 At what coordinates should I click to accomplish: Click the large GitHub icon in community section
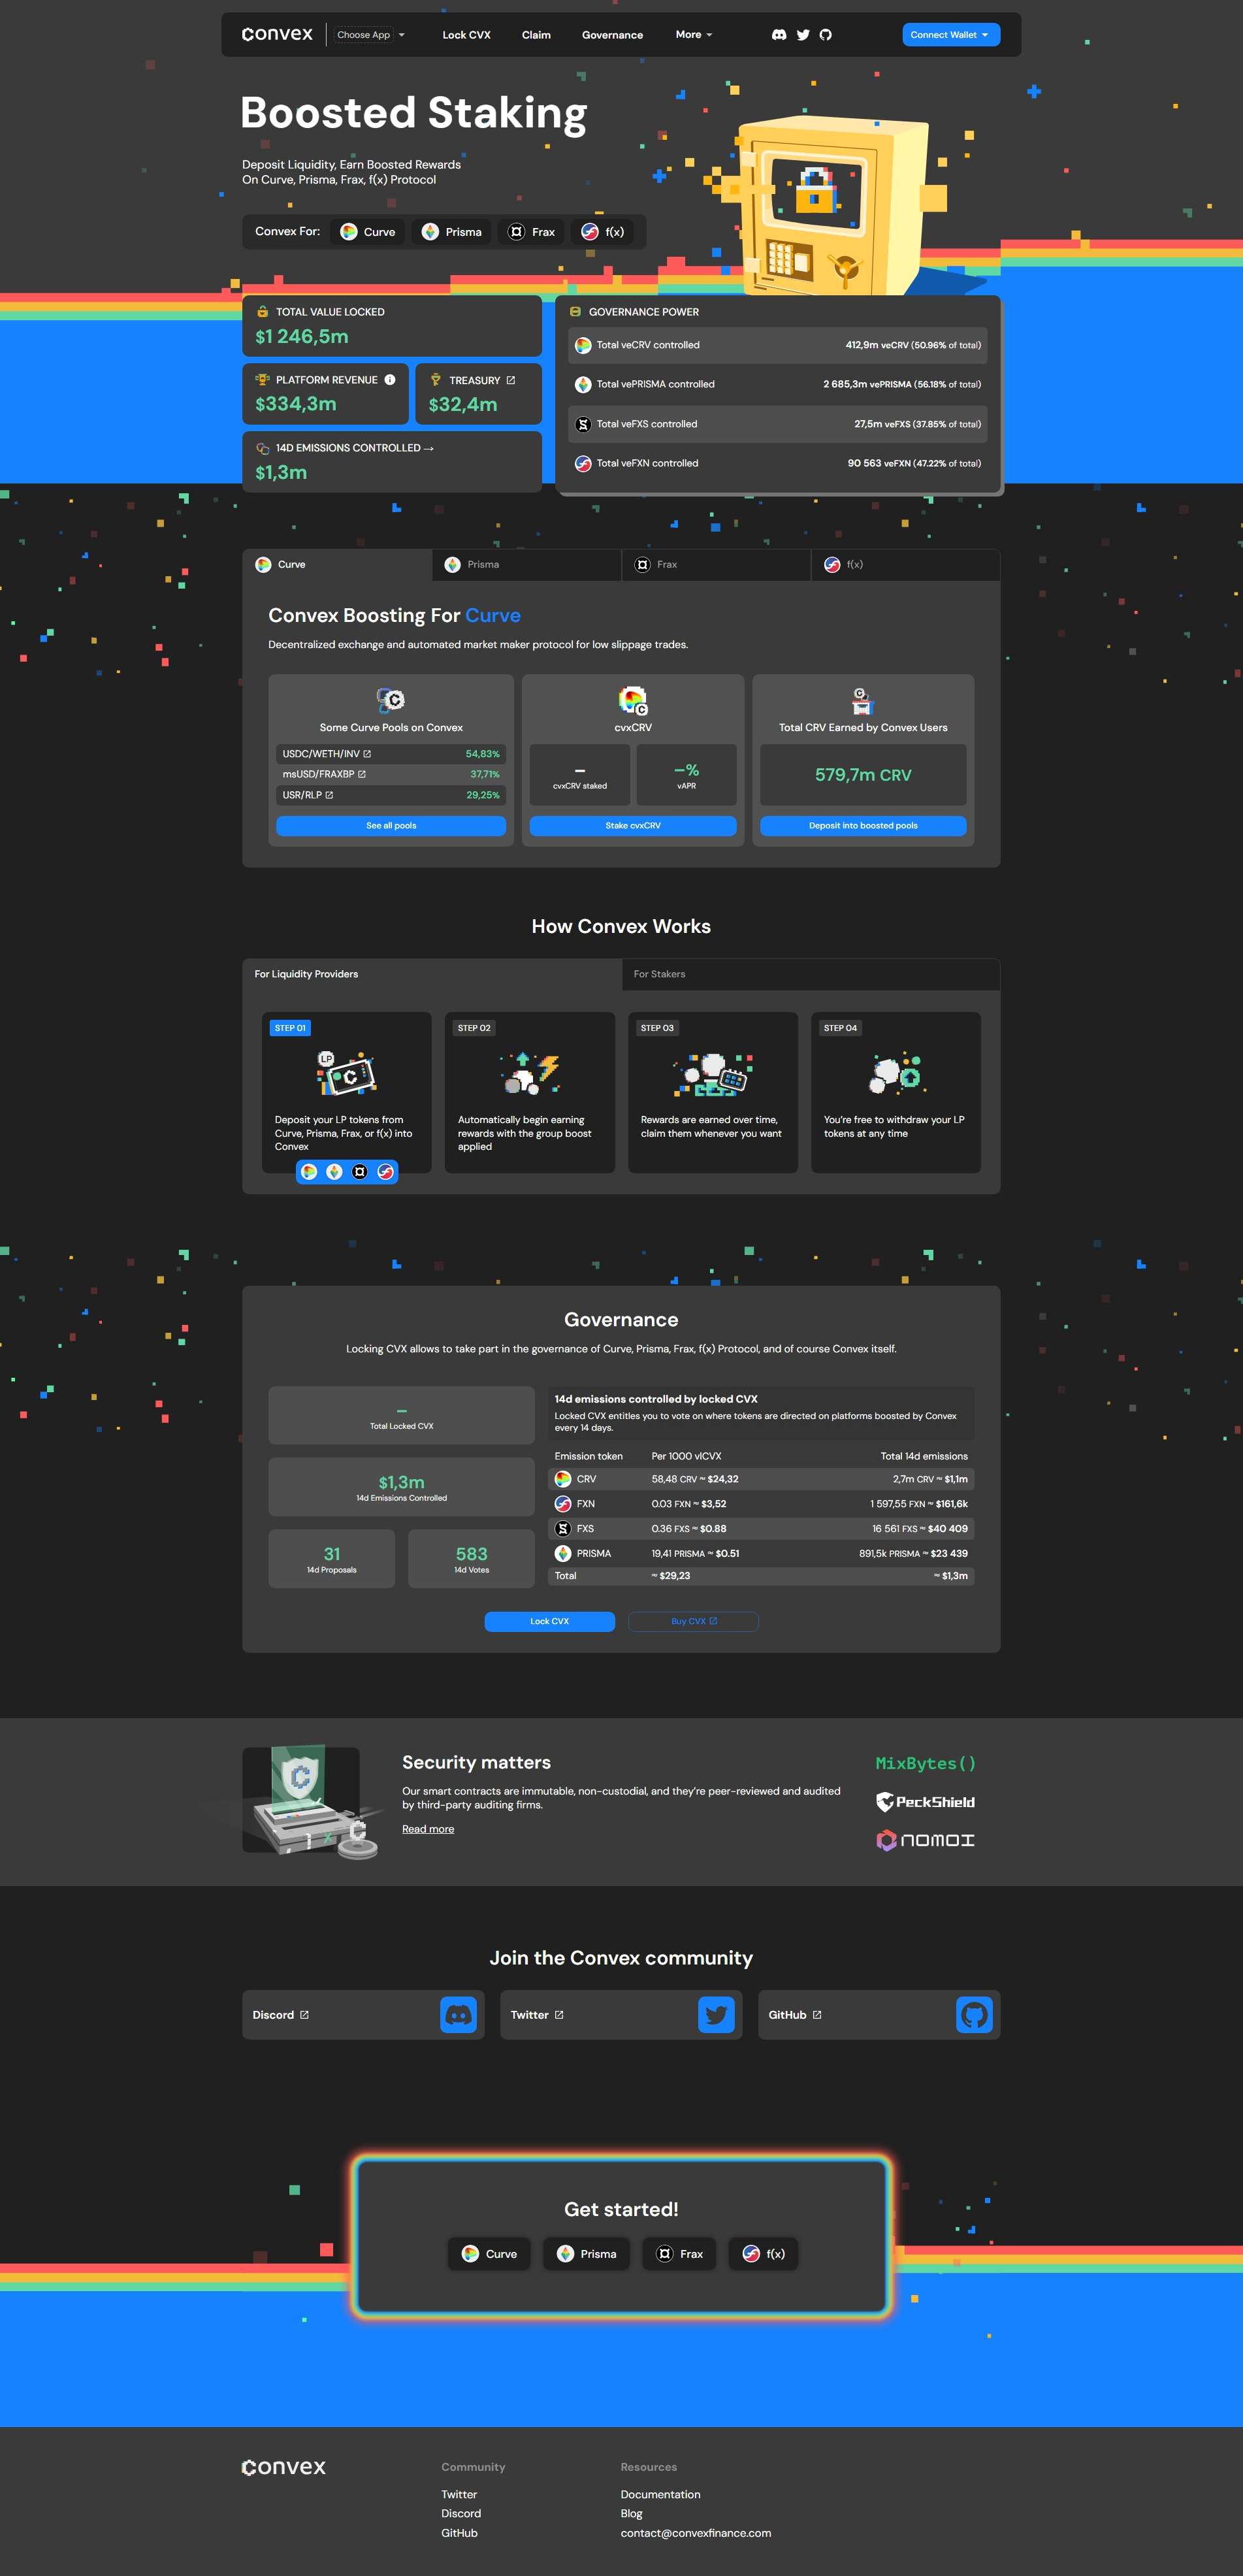click(x=974, y=2015)
